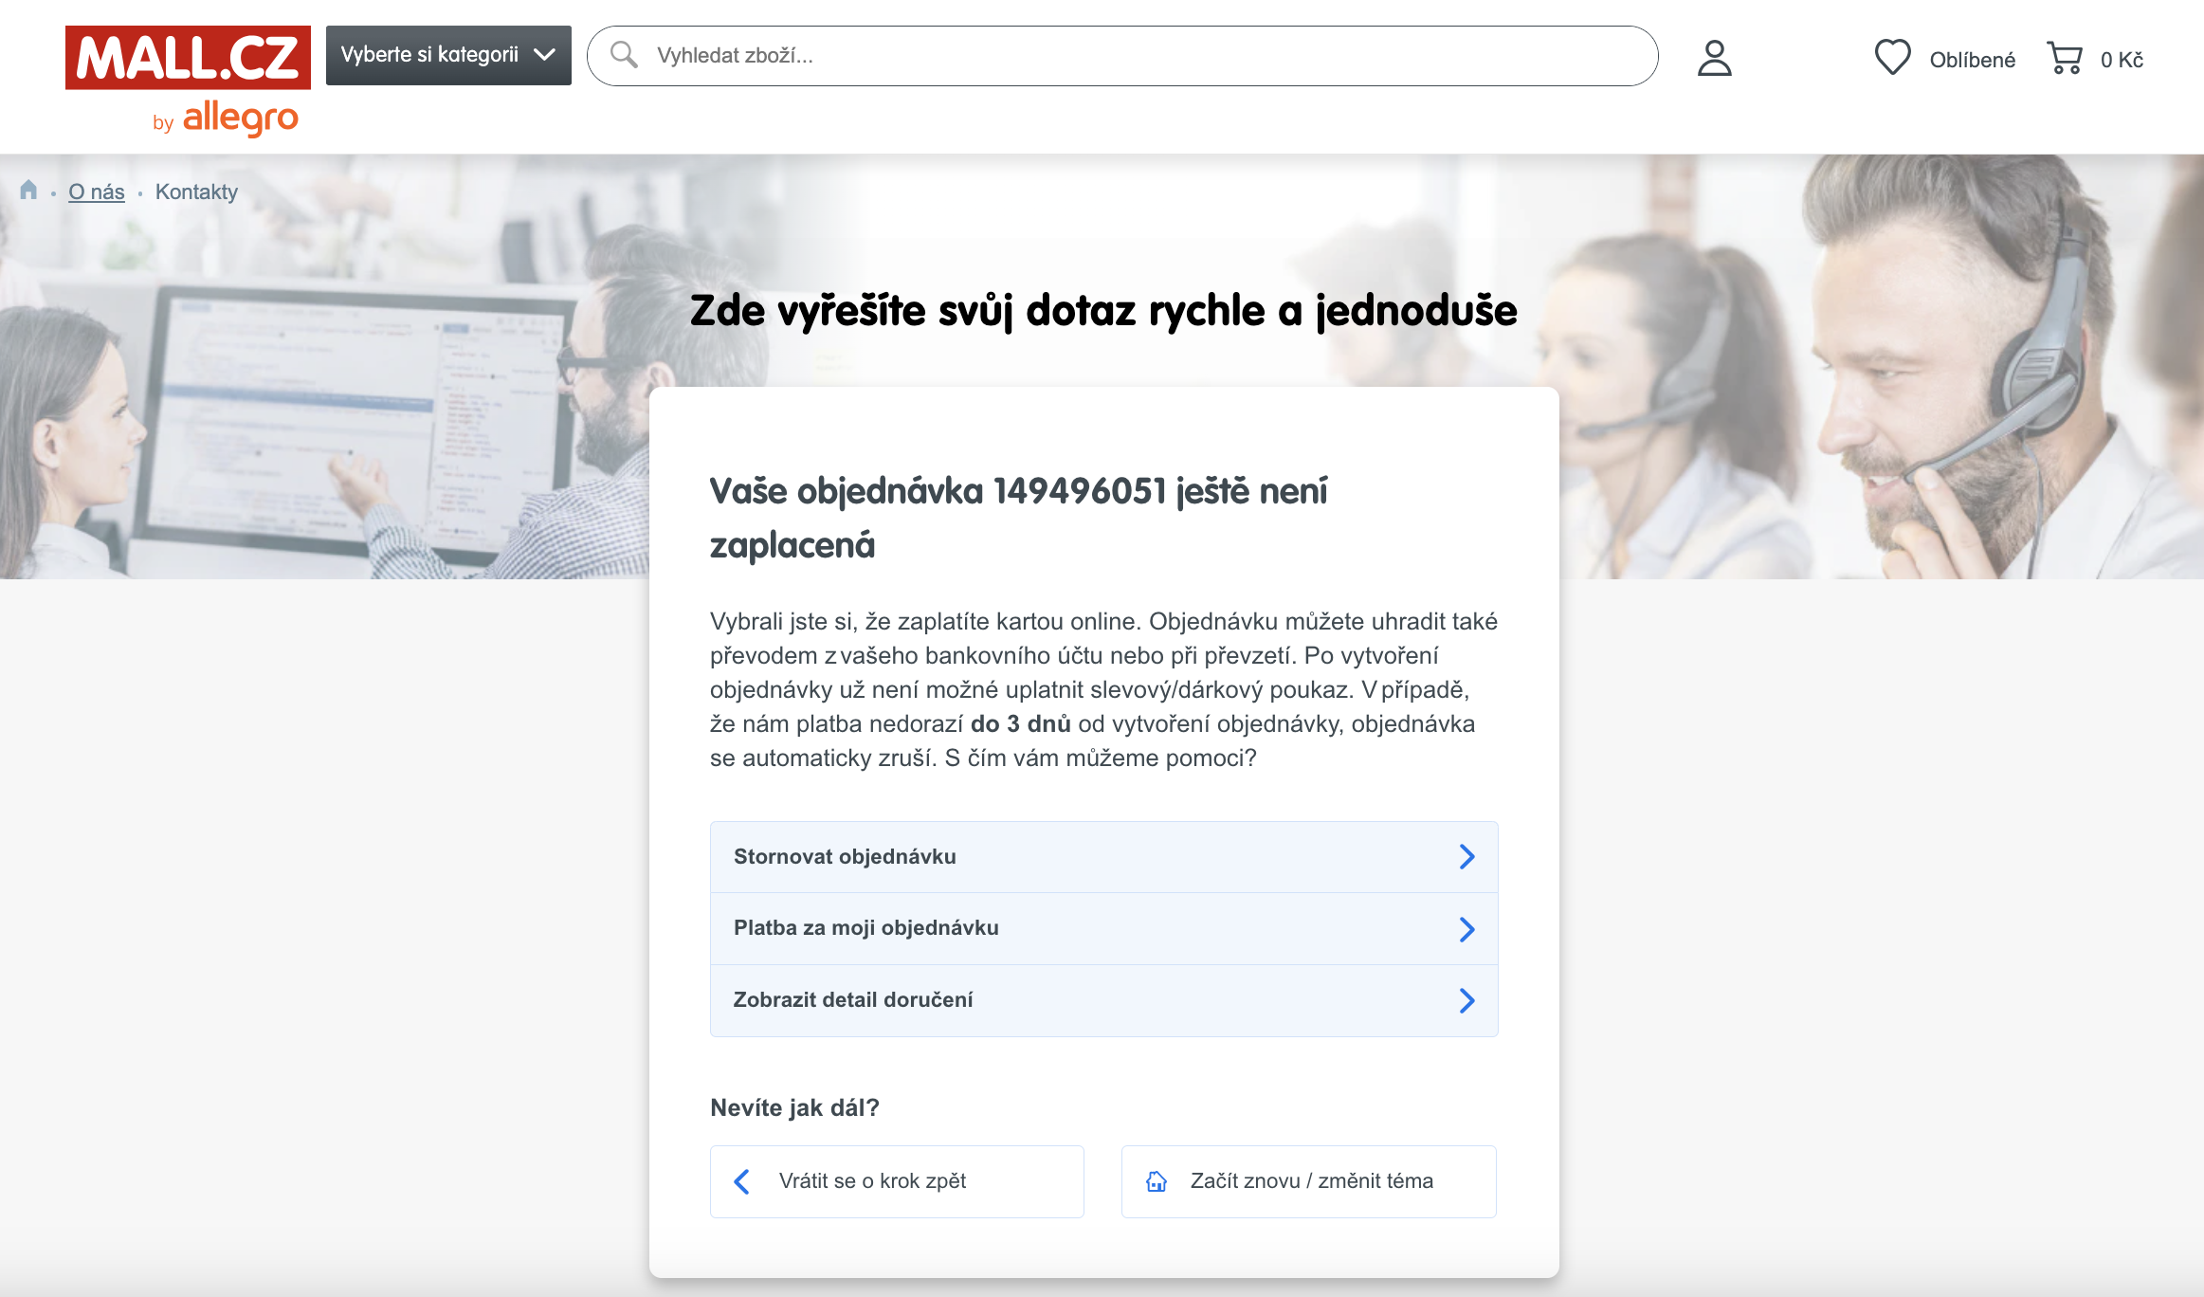
Task: Open the shopping cart icon
Action: coord(2065,58)
